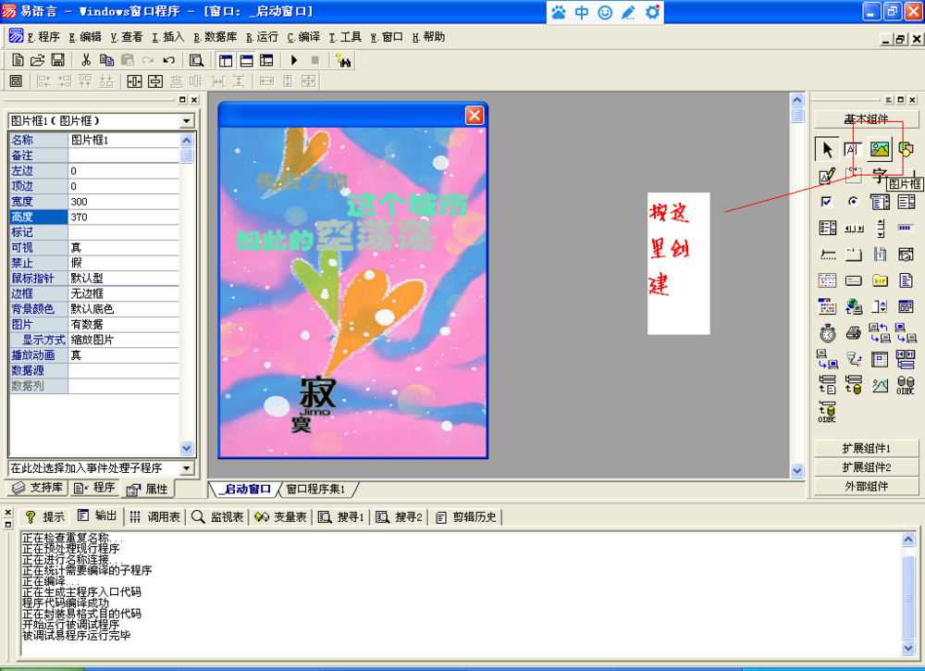Image resolution: width=925 pixels, height=671 pixels.
Task: Click the Open folder toolbar icon
Action: (37, 59)
